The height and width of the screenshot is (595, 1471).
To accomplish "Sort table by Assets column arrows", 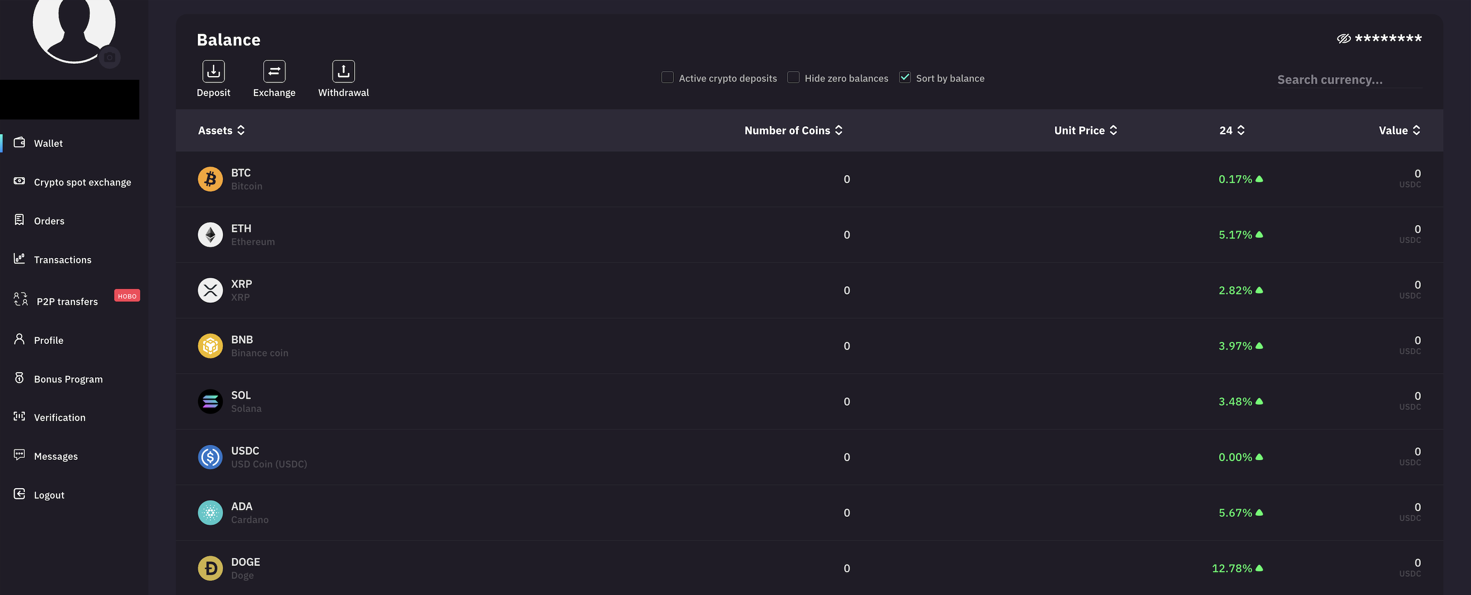I will coord(241,130).
